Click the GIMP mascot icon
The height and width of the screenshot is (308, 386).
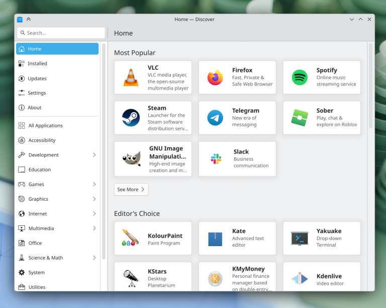tap(132, 159)
